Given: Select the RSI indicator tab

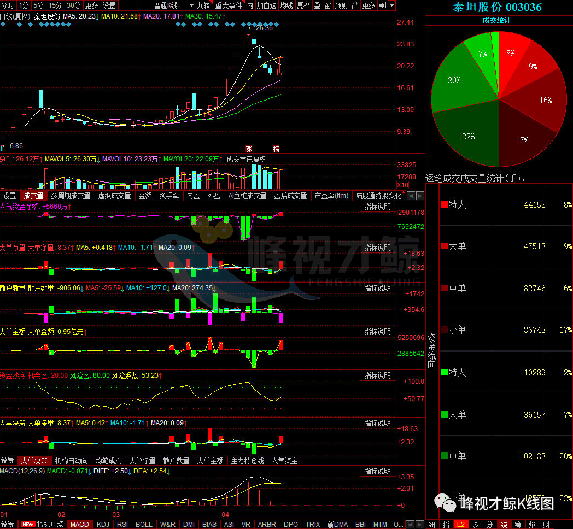Looking at the screenshot, I should tap(122, 524).
